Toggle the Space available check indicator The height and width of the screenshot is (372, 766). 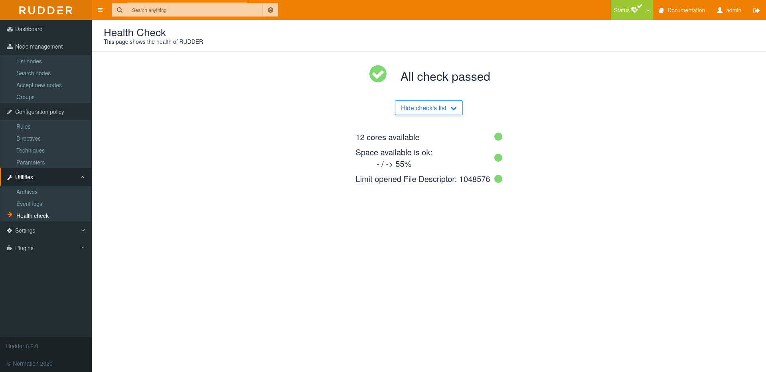(498, 158)
